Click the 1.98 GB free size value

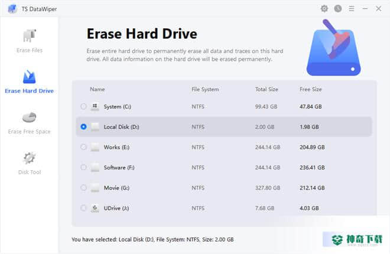[309, 127]
